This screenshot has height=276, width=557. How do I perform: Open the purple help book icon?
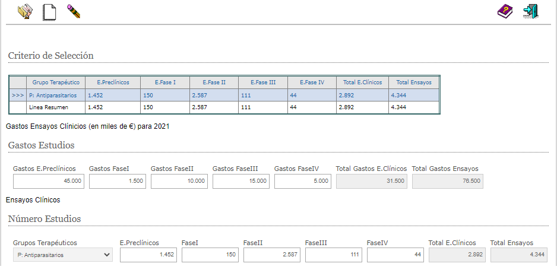coord(504,11)
